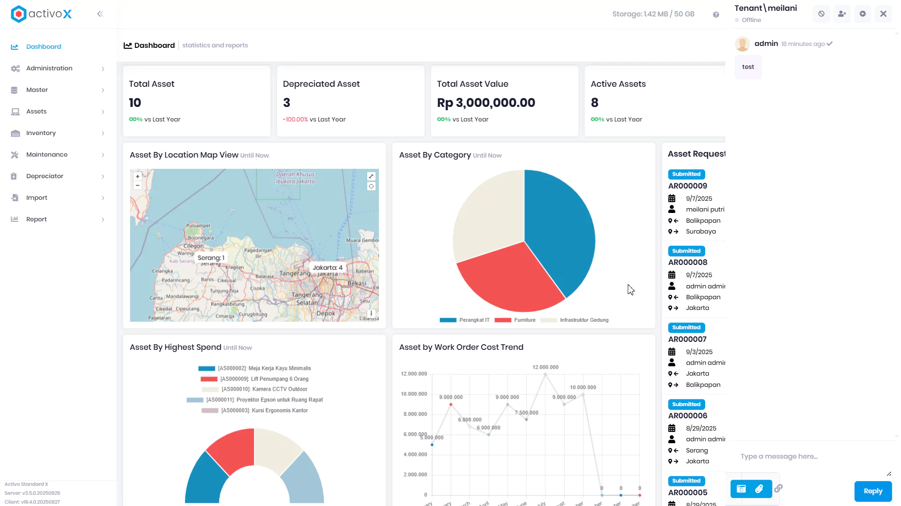Click the Storage: 1.42 MB / 50 GB text

(x=653, y=14)
